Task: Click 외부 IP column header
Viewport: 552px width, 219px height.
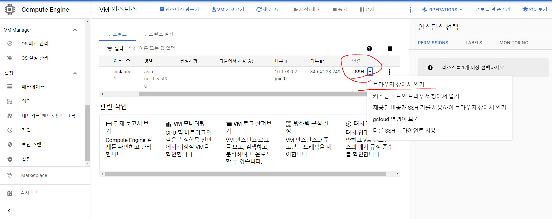Action: coord(317,61)
